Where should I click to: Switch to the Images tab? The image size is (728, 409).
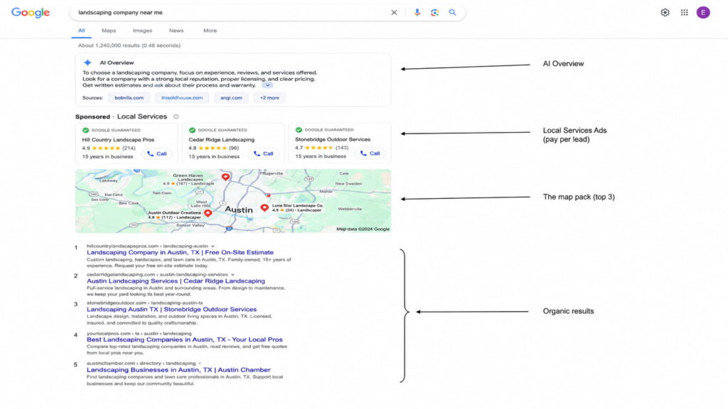(142, 31)
